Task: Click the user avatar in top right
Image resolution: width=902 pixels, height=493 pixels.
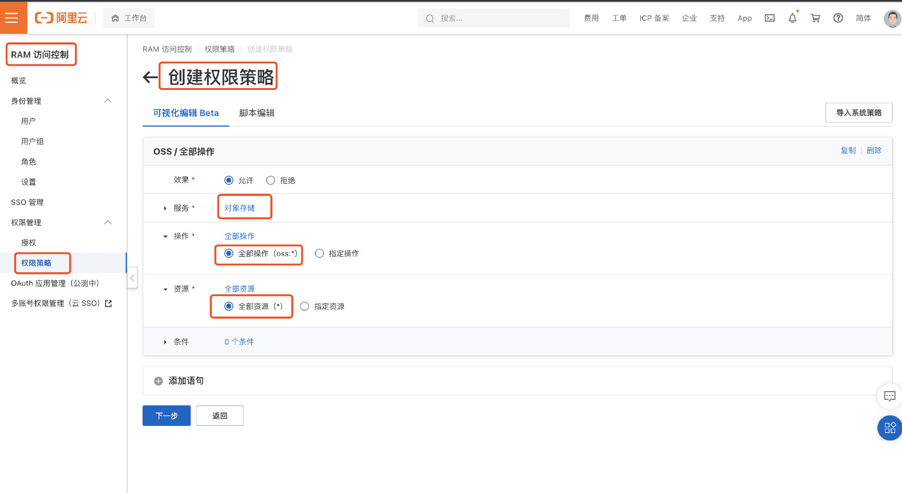Action: tap(891, 18)
